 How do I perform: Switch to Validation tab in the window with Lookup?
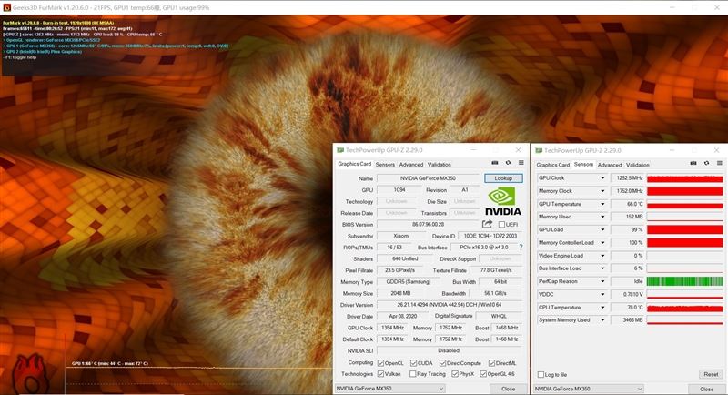(440, 165)
